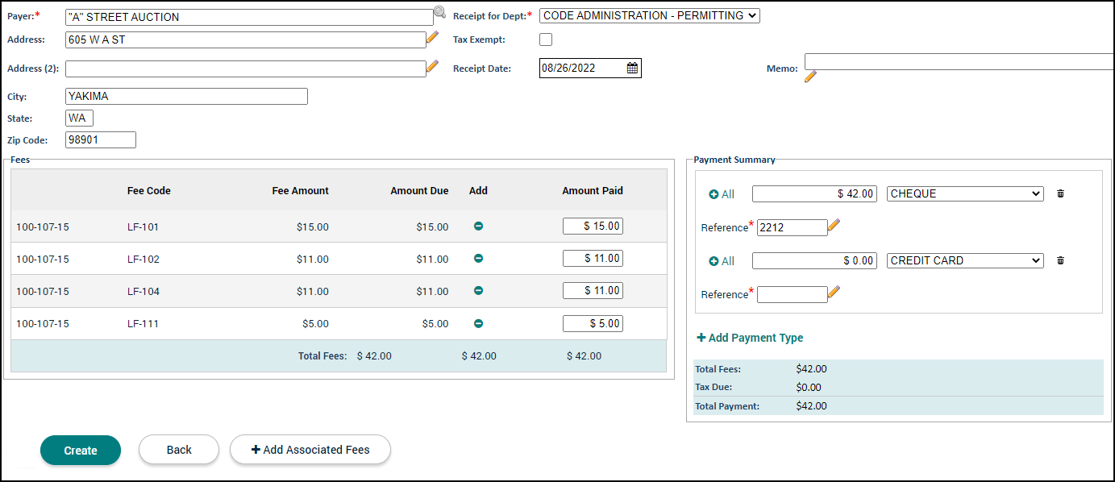Screen dimensions: 1115x482
Task: Open the Receipt for Dept dropdown
Action: (650, 15)
